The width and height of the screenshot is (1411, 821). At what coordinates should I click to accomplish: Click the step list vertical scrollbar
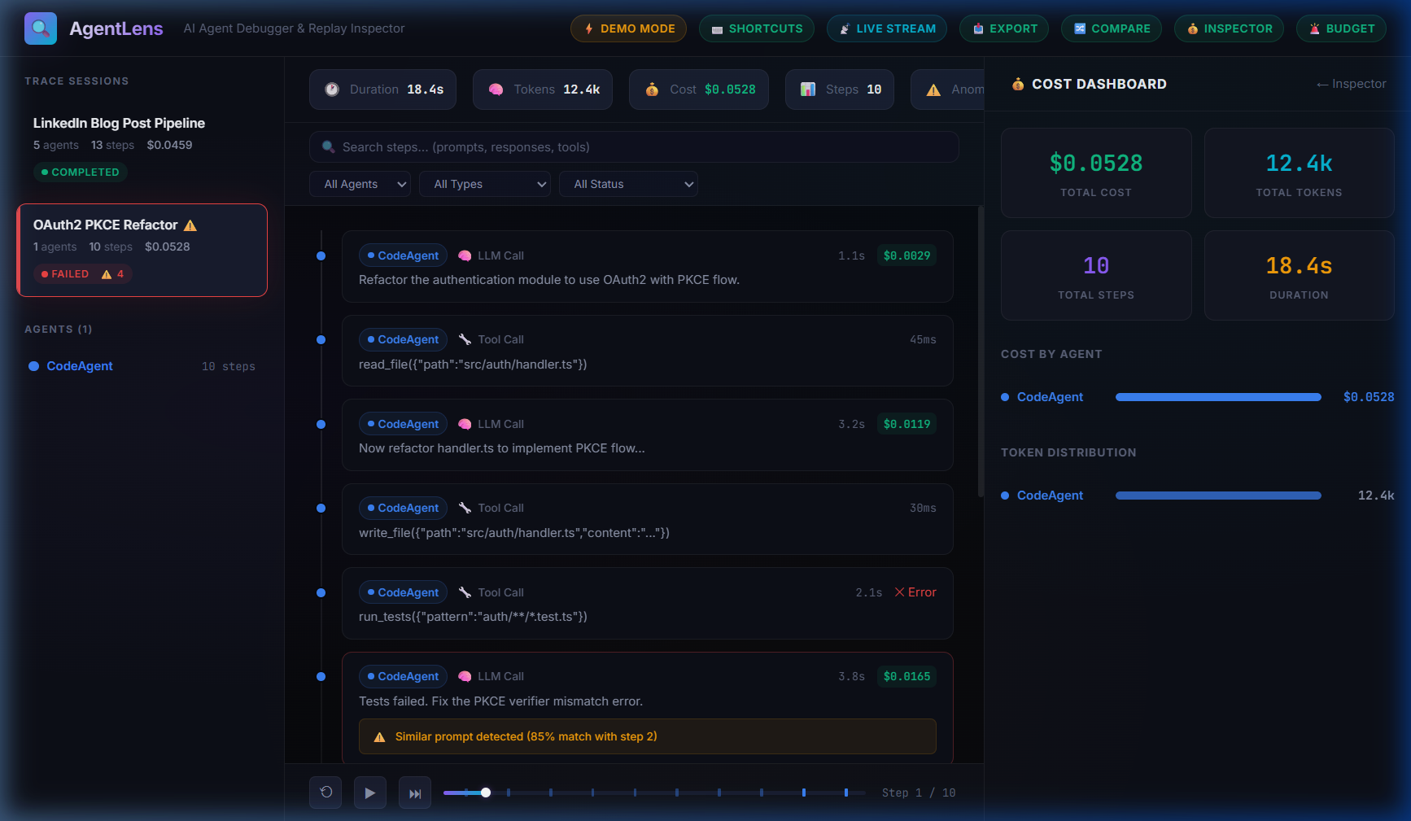[x=981, y=352]
